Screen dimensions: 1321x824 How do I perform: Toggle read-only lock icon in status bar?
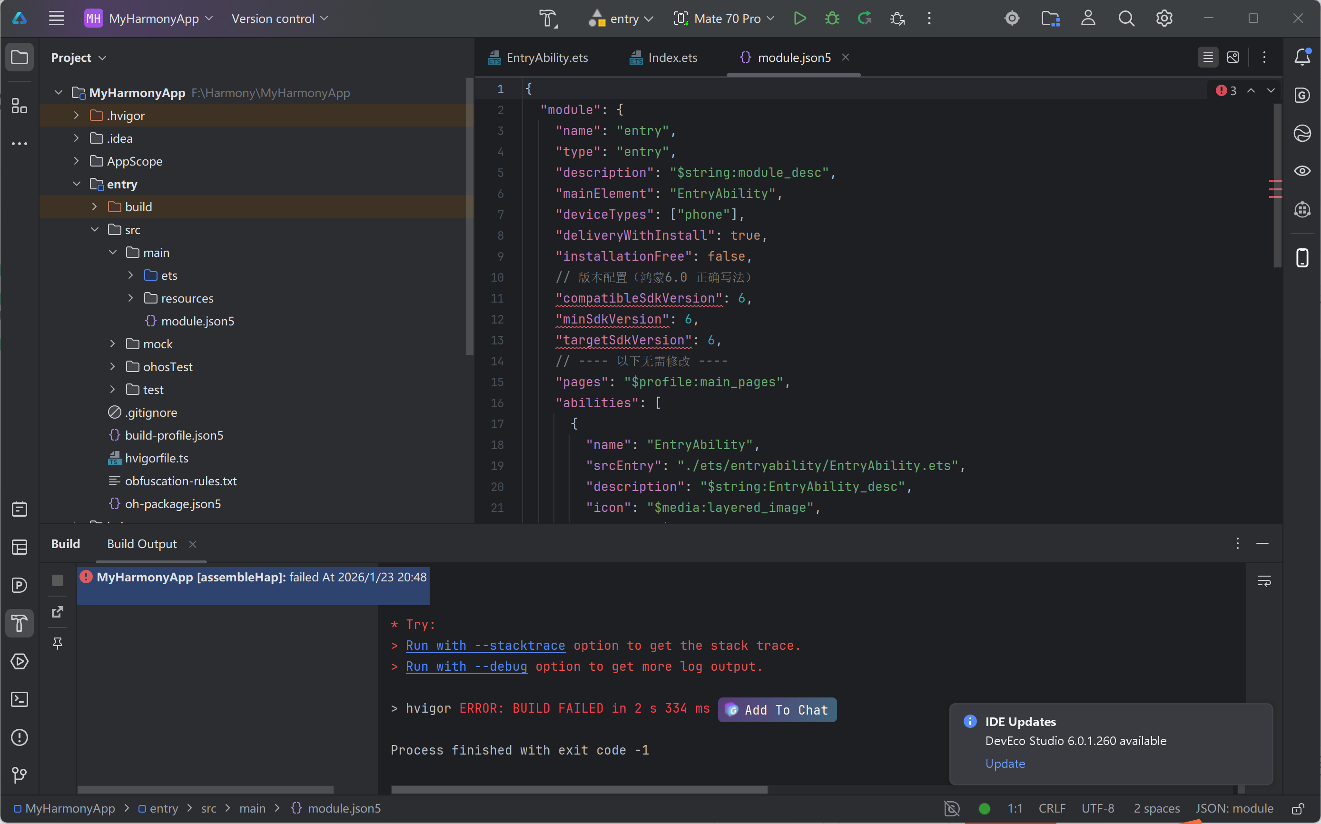click(1298, 808)
